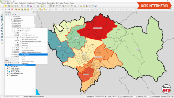Image resolution: width=174 pixels, height=98 pixels.
Task: Expand the 0.EN VIVO folder
Action: tap(10, 17)
